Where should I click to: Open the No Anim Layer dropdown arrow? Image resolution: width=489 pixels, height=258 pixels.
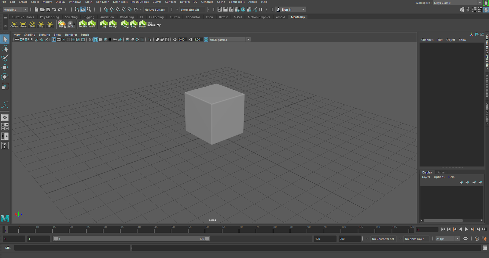tap(400, 239)
